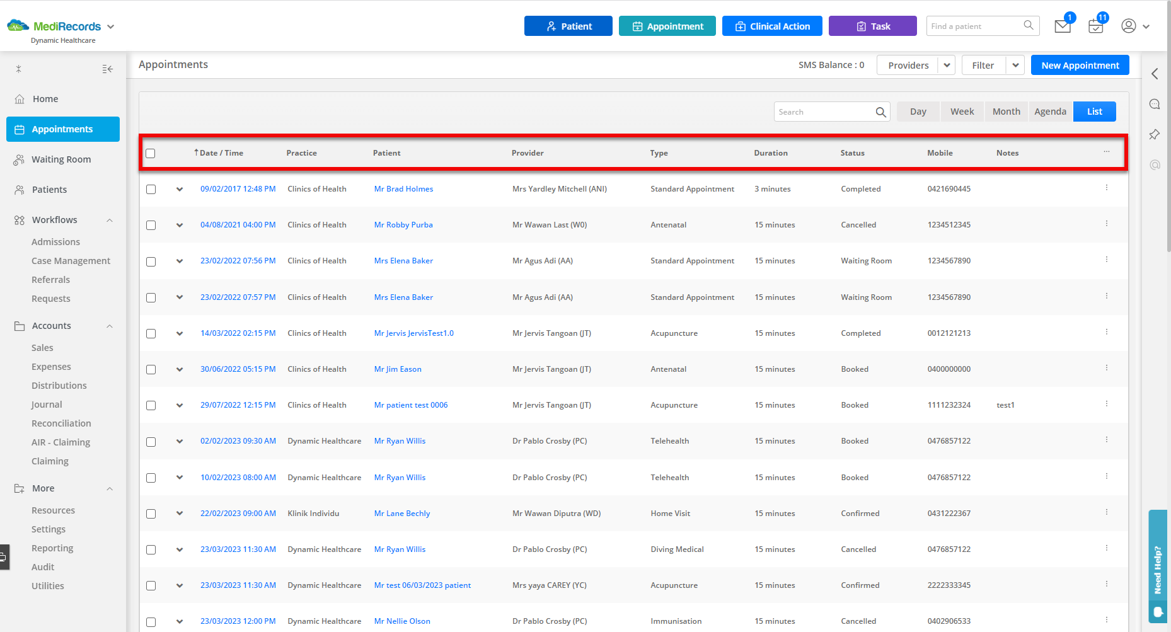Go to Home in sidebar
1171x632 pixels.
coord(45,99)
